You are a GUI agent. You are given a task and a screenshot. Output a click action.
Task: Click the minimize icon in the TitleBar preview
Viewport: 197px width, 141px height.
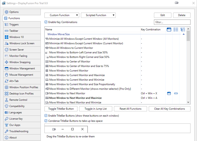point(63,129)
